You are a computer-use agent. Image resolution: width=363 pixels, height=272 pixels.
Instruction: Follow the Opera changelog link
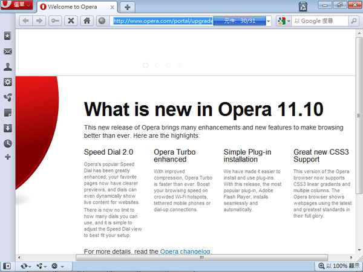(x=186, y=251)
